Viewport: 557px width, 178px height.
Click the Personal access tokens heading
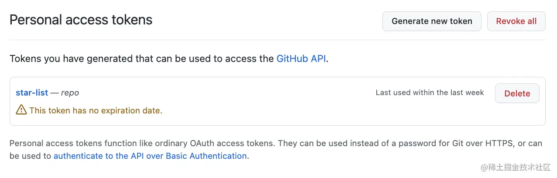click(81, 20)
